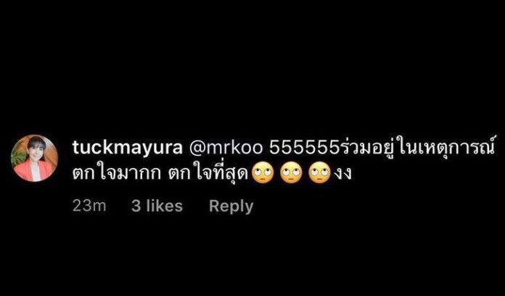Click the trailing งง characters
The width and height of the screenshot is (505, 296).
[342, 175]
